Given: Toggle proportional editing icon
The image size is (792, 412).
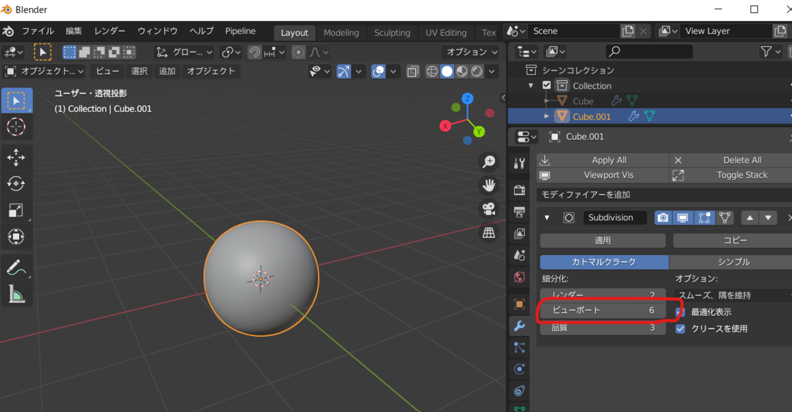Looking at the screenshot, I should [299, 52].
